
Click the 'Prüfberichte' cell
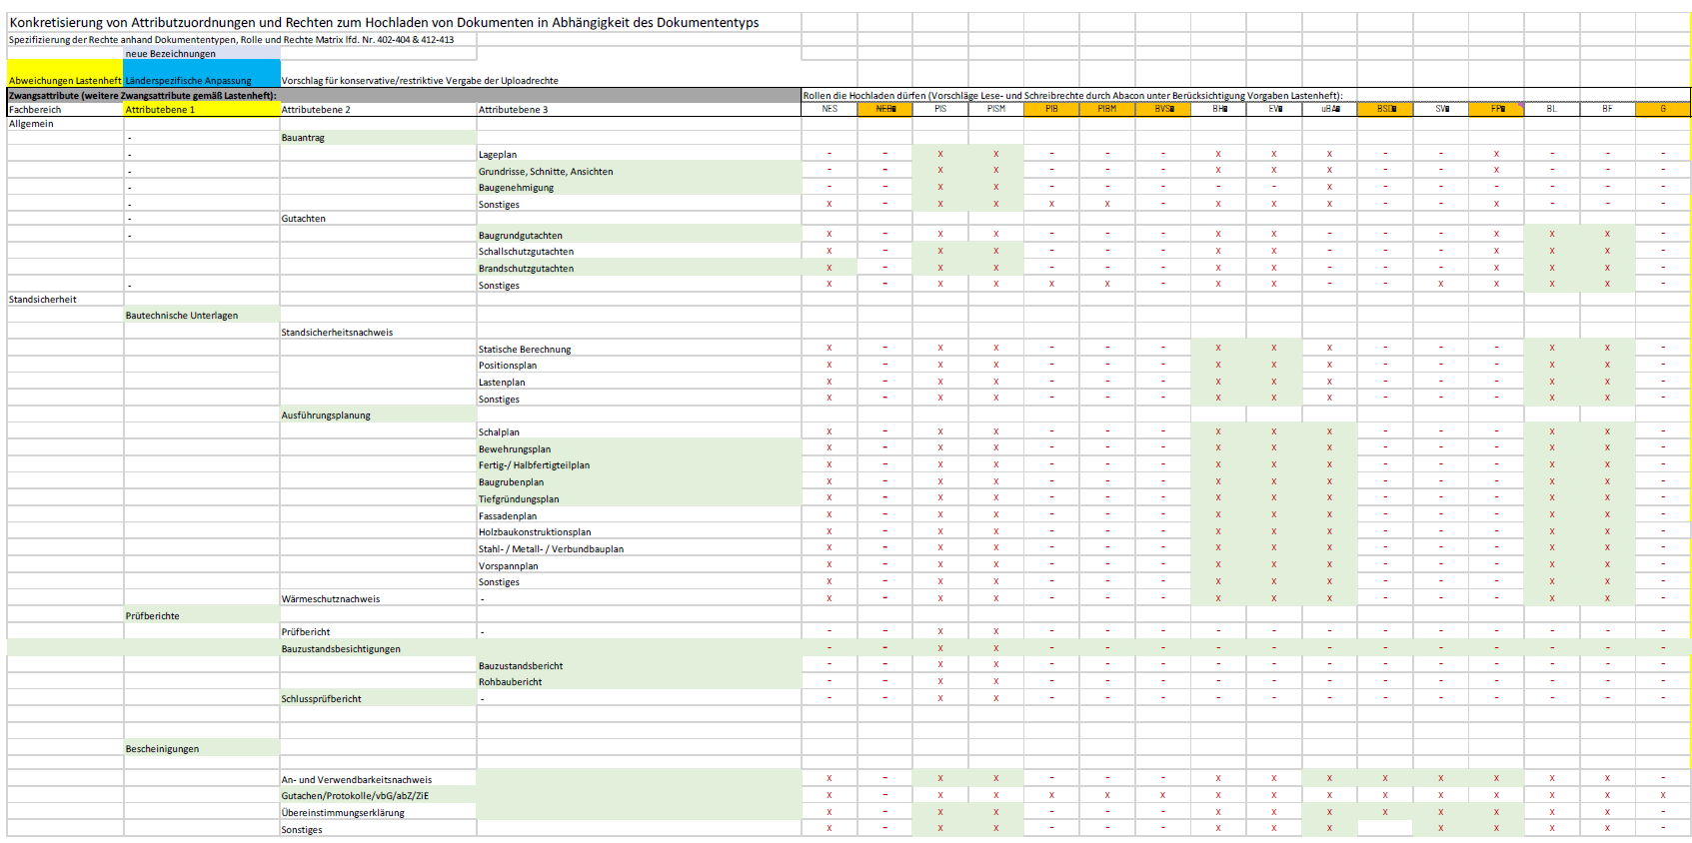click(x=202, y=616)
